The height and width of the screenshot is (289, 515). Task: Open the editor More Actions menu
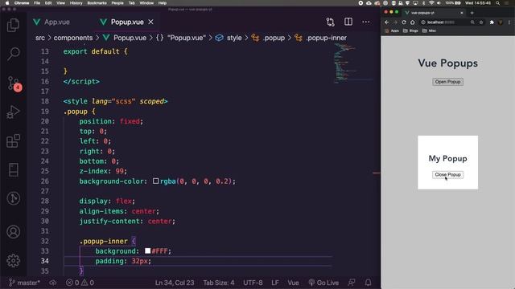click(366, 22)
